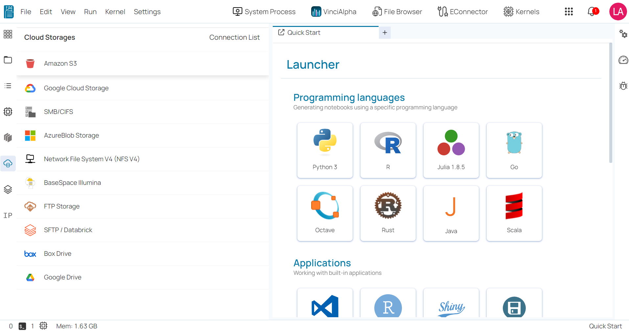Select FTP Storage
This screenshot has width=629, height=331.
[x=143, y=206]
